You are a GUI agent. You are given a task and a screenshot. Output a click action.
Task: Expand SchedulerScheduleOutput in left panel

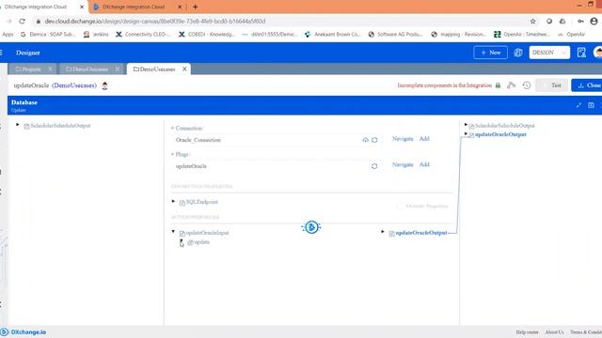pyautogui.click(x=18, y=125)
